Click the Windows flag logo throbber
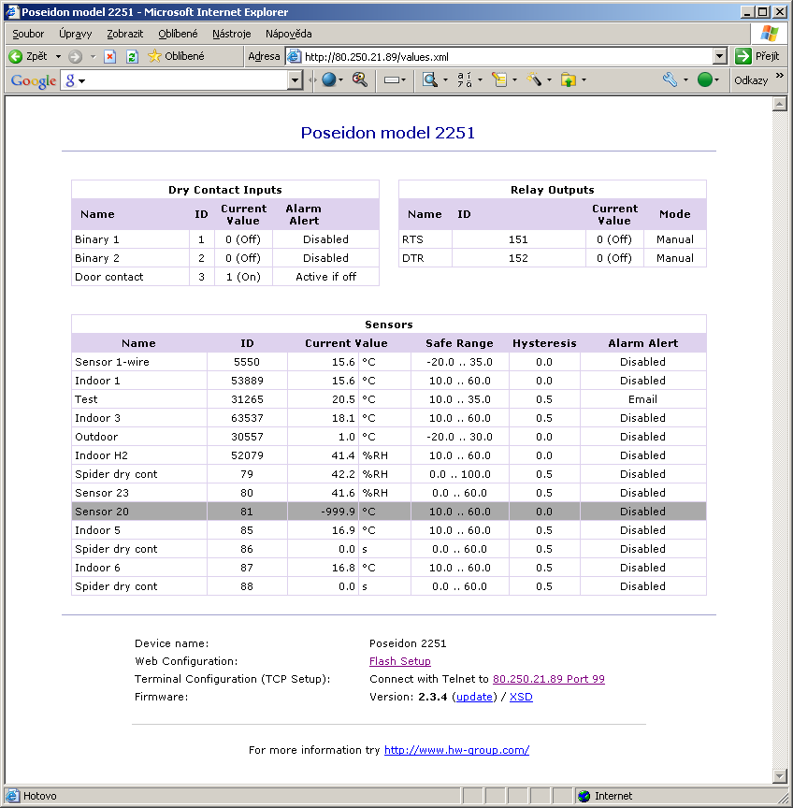The image size is (793, 808). click(x=770, y=34)
